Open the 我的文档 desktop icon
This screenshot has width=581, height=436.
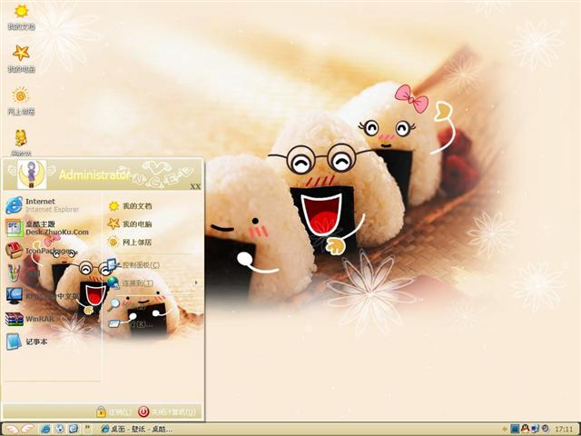tap(21, 16)
